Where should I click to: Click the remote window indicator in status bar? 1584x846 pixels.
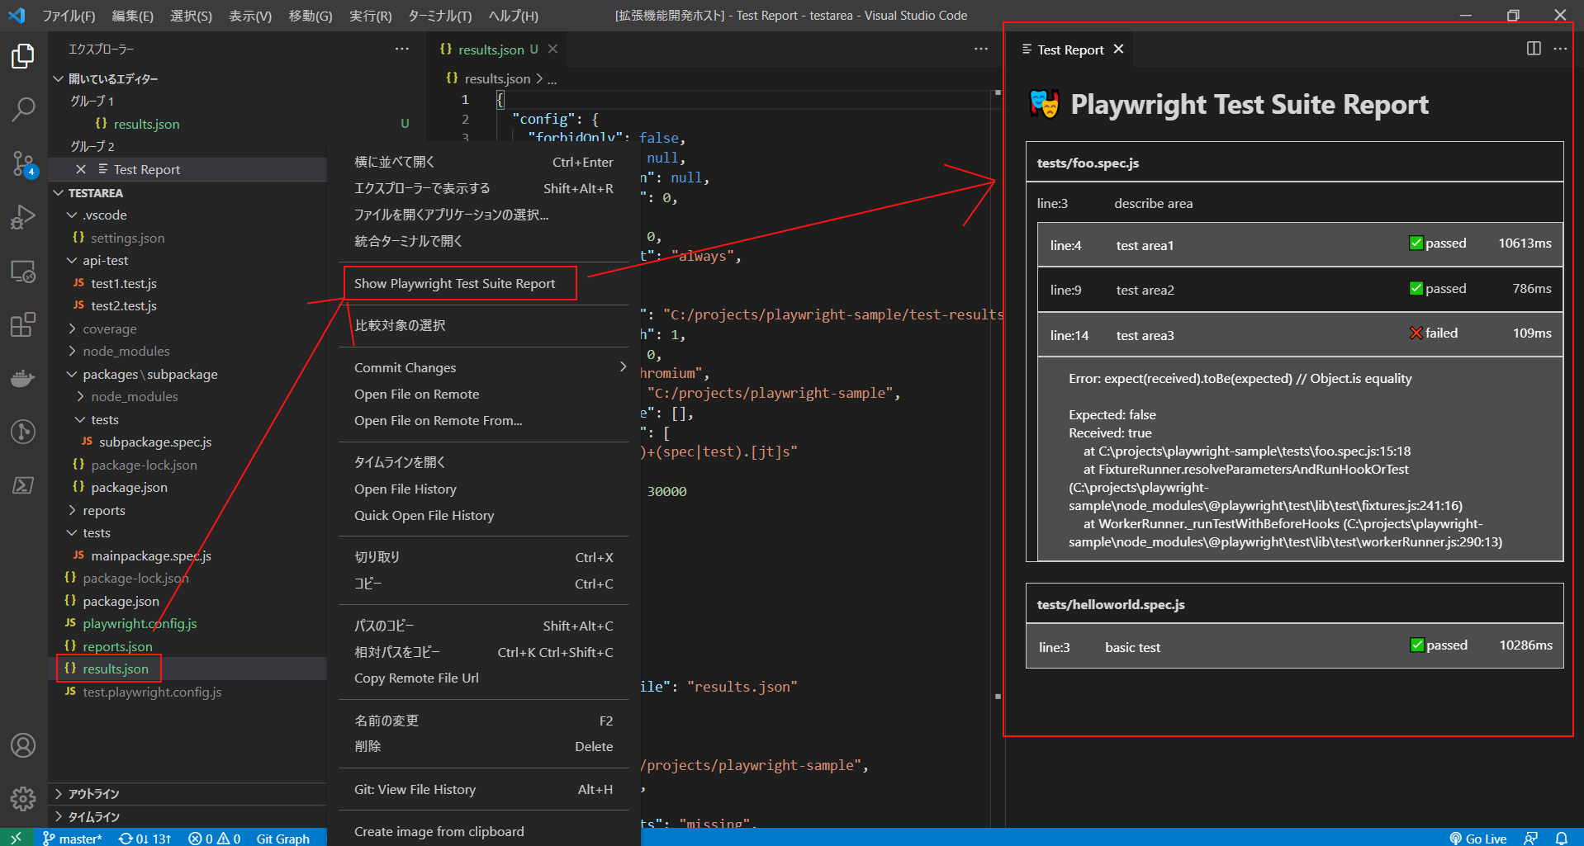[x=16, y=838]
